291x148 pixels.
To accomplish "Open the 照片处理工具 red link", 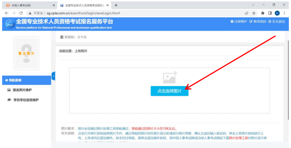I will (238, 138).
